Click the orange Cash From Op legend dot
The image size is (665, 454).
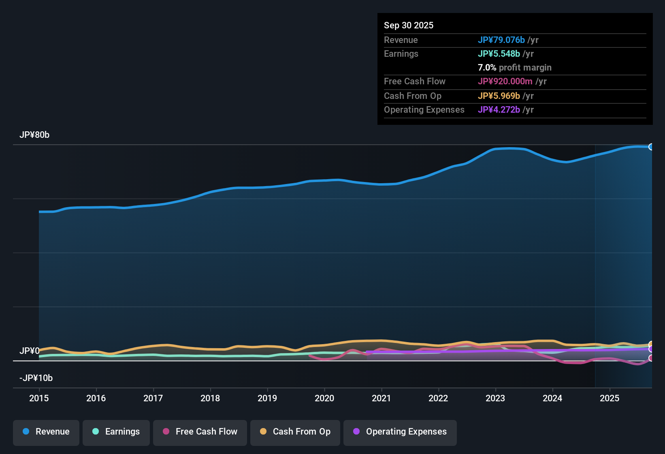(263, 432)
